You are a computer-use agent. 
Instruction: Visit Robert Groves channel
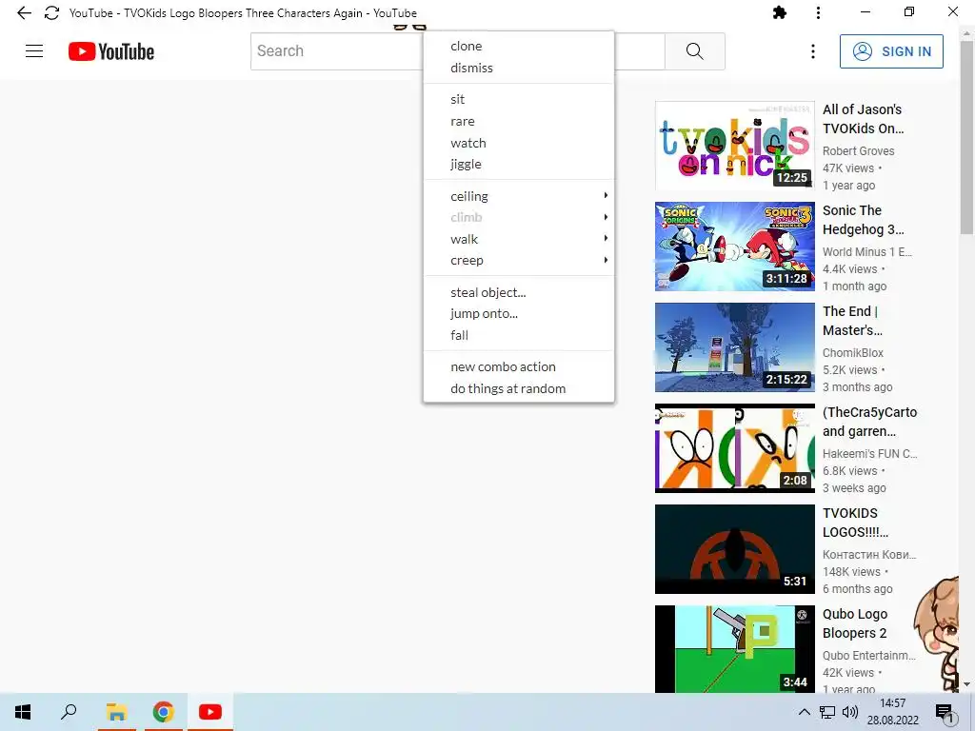point(858,151)
